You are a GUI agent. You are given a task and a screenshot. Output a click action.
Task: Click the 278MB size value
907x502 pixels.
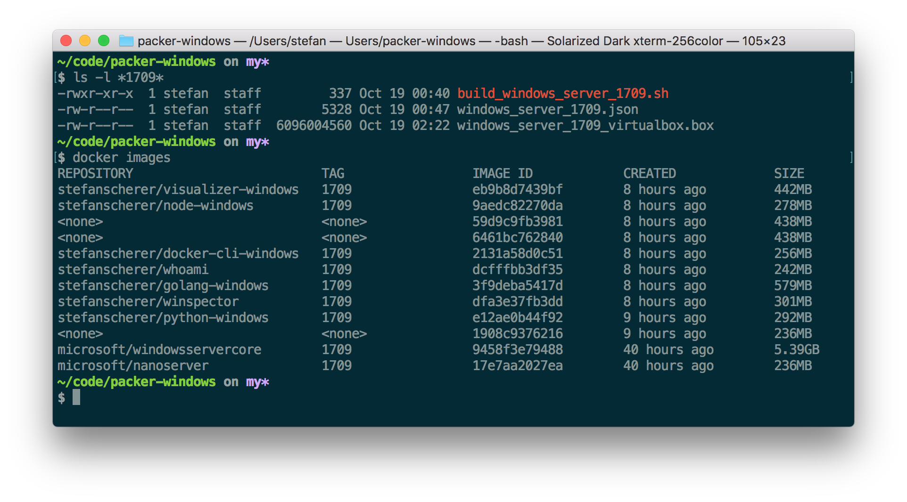point(793,206)
